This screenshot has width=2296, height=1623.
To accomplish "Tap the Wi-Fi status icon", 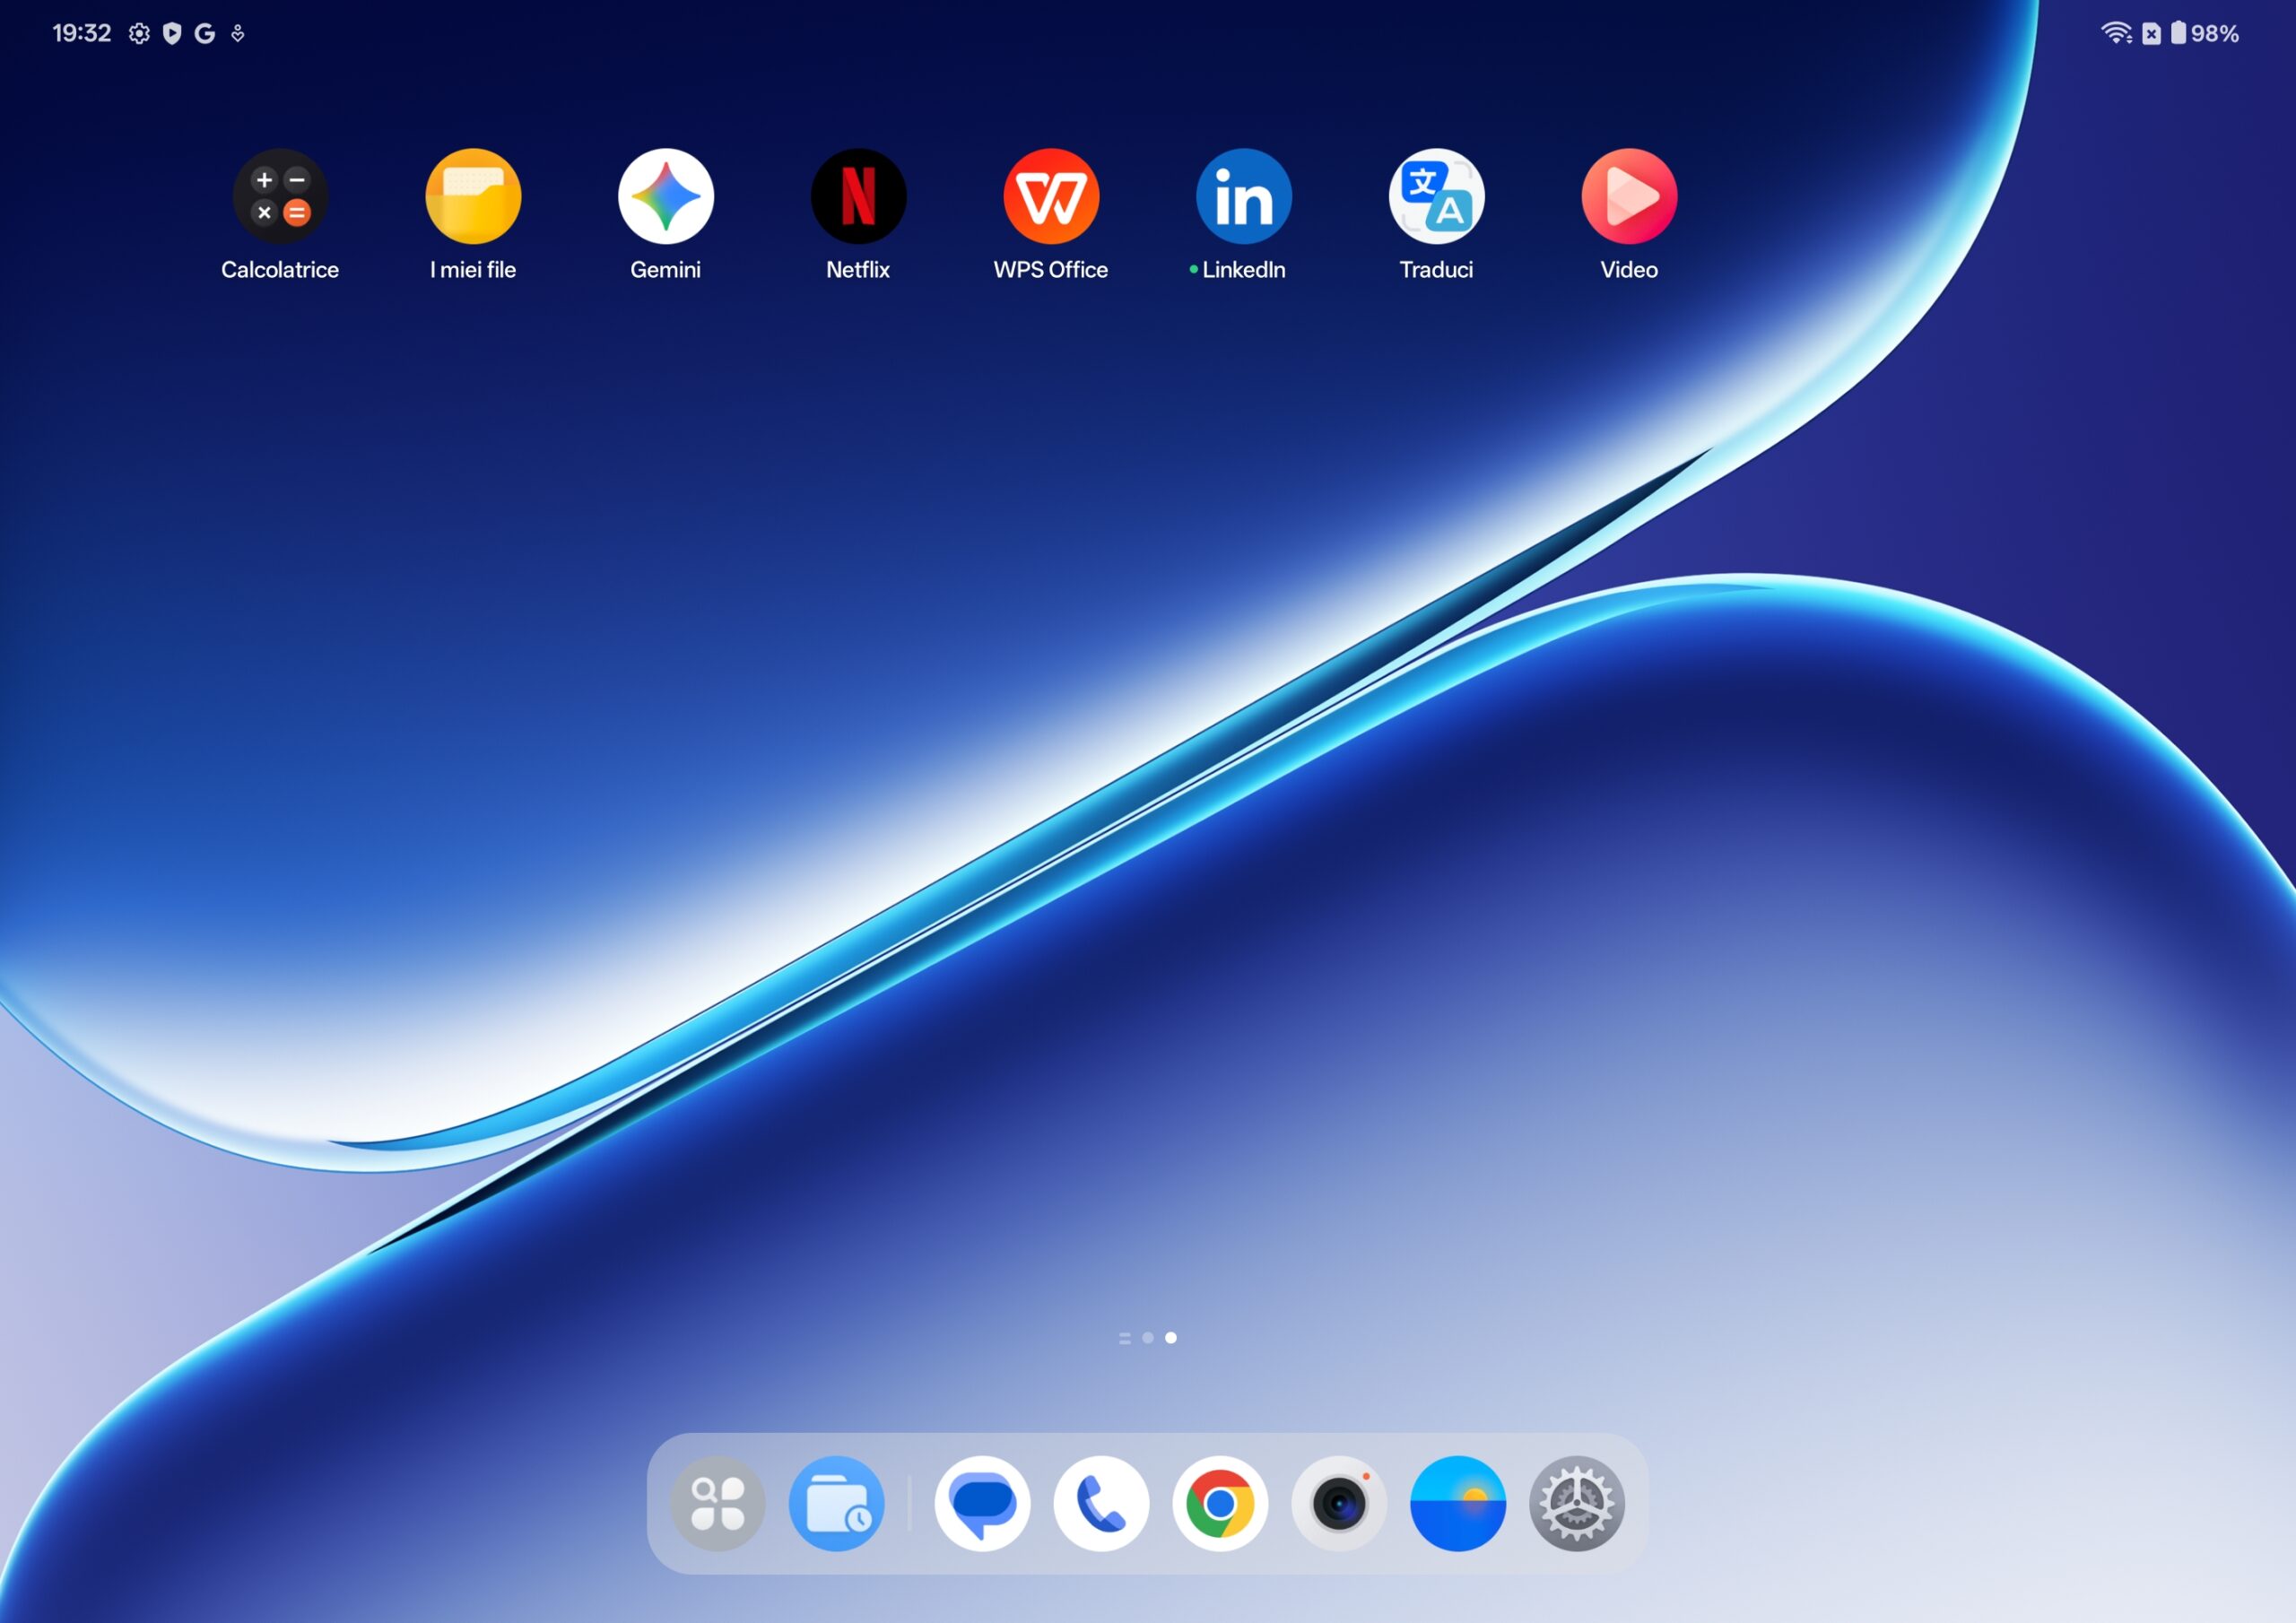I will (2115, 33).
